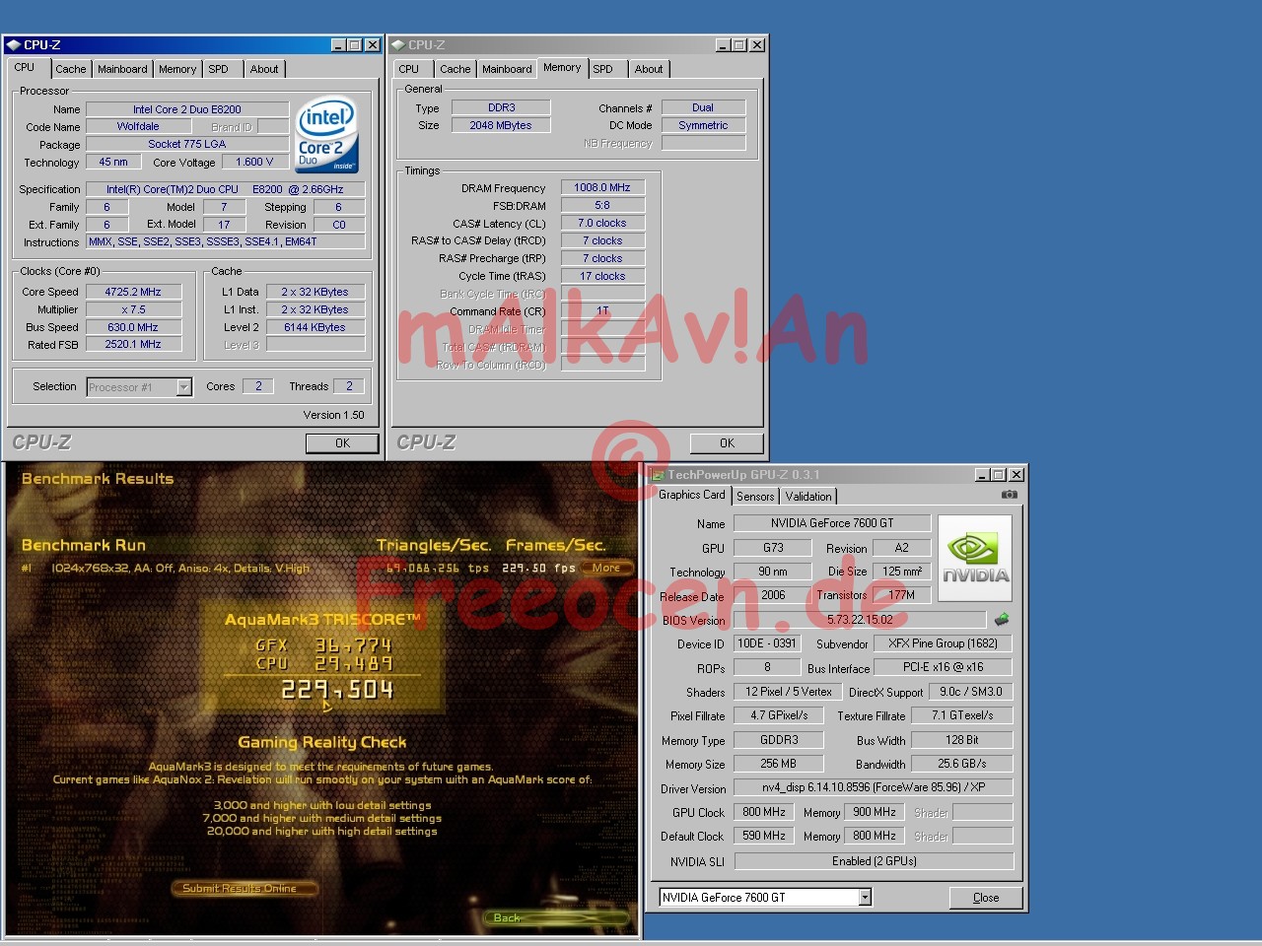Select Cache tab in right CPU-Z window
This screenshot has height=946, width=1262.
click(455, 69)
